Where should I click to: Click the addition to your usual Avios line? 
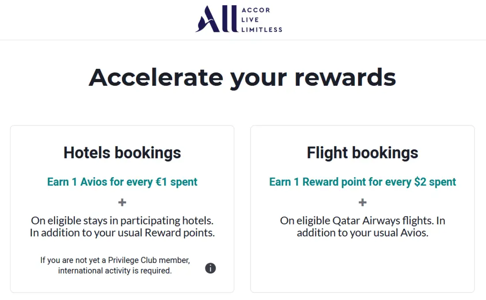[362, 233]
